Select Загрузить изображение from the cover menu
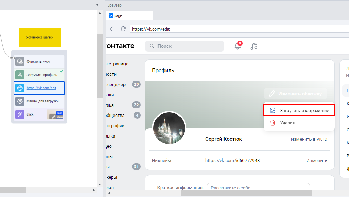Viewport: 349px width, 197px height. tap(299, 110)
